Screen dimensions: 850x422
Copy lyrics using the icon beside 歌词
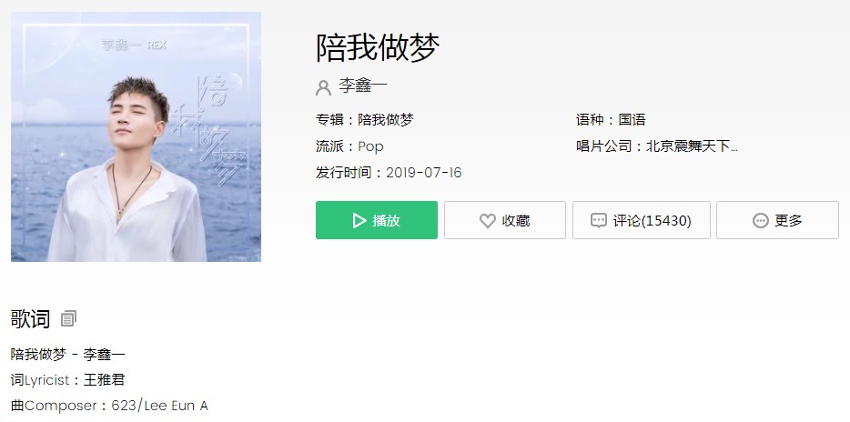click(68, 318)
